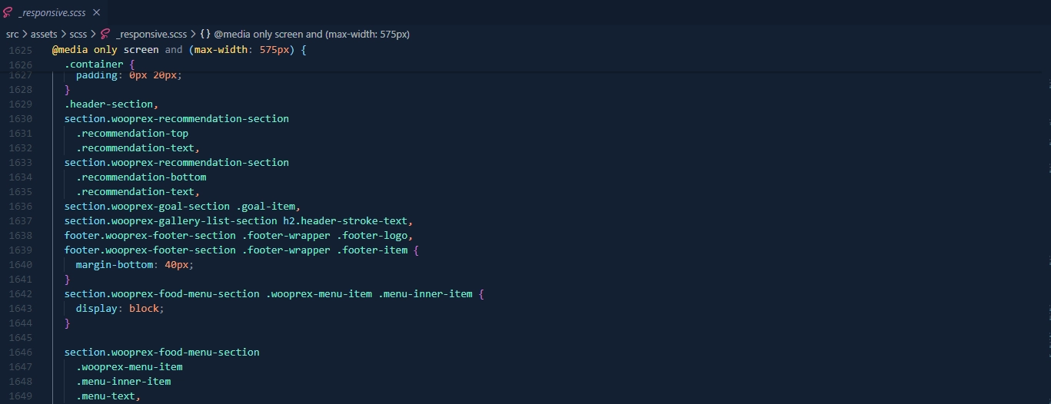Click line number 1649 in gutter
Image resolution: width=1051 pixels, height=404 pixels.
(x=20, y=396)
